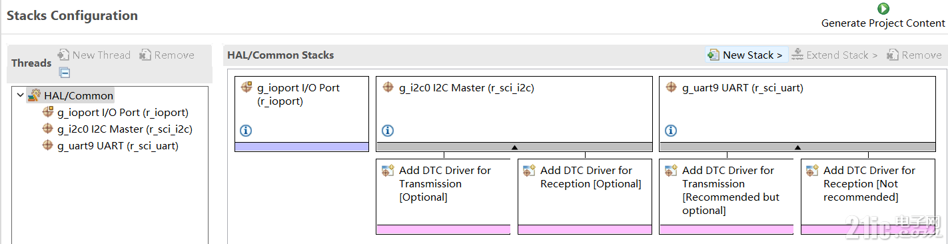Click the New Thread button
This screenshot has height=244, width=948.
click(95, 55)
